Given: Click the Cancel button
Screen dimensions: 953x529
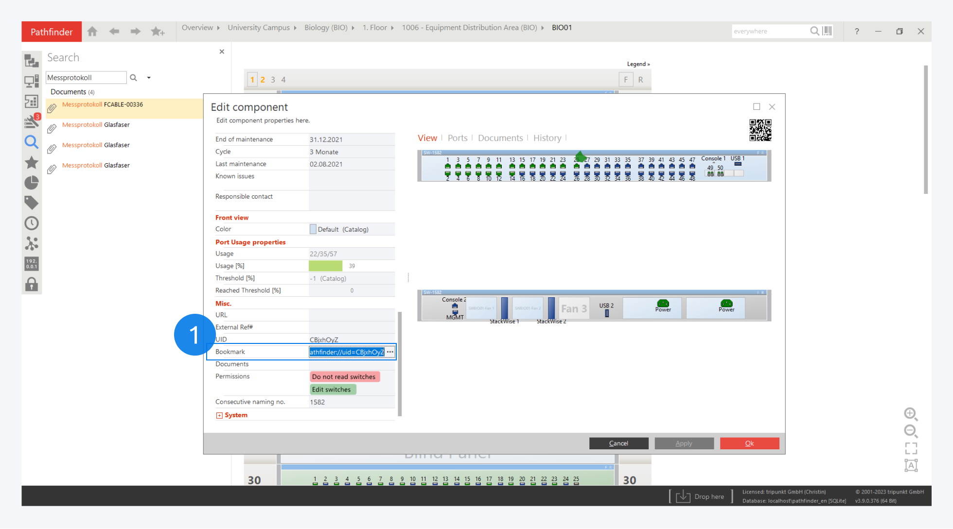Looking at the screenshot, I should (618, 443).
